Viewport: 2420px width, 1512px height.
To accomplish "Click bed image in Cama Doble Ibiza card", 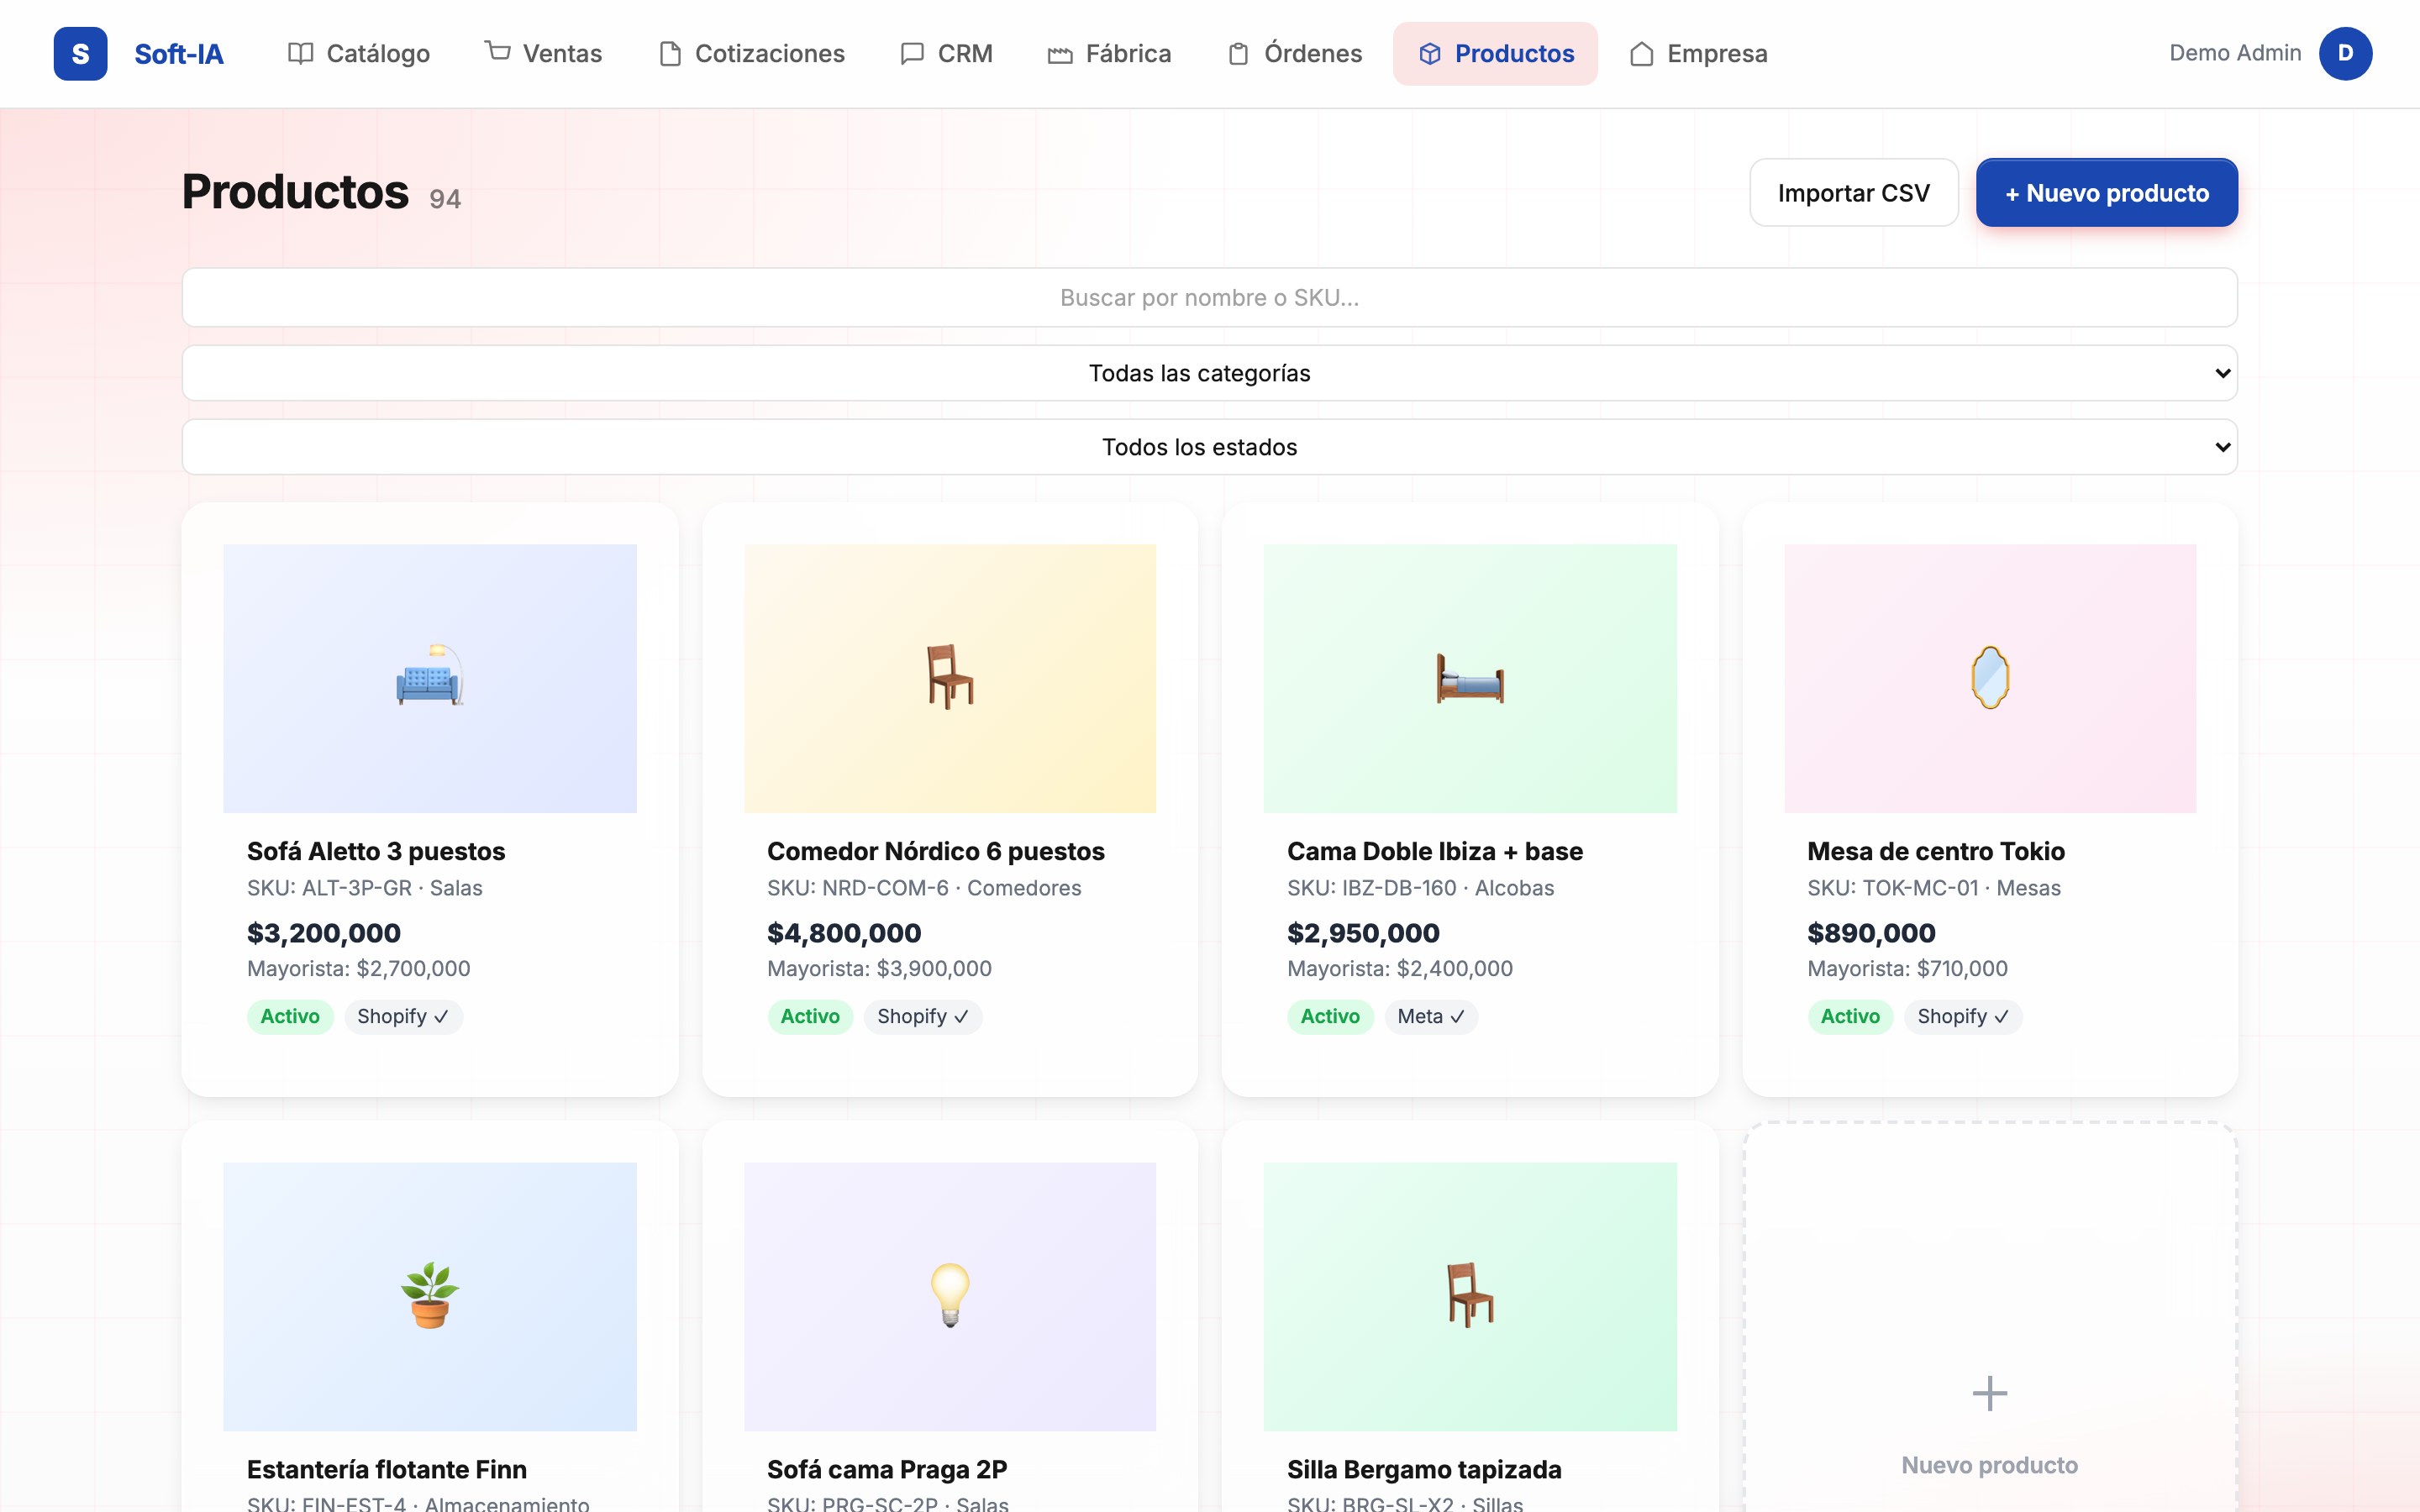I will click(x=1470, y=678).
